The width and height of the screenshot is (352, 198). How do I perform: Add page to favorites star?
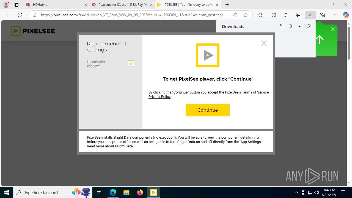(246, 15)
